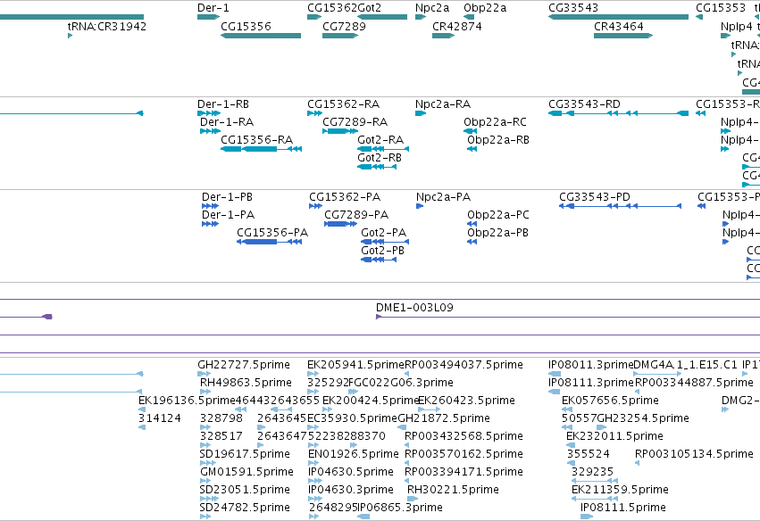The width and height of the screenshot is (760, 521).
Task: Click EST GH22727.5prime
Action: tap(204, 374)
